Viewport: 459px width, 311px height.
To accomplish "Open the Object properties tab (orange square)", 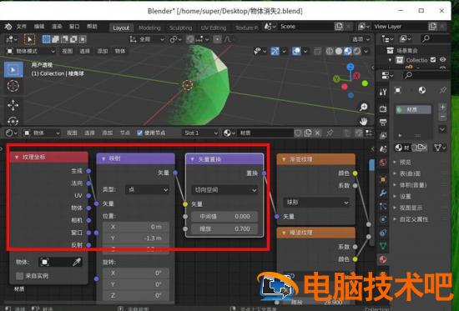I will click(x=383, y=179).
